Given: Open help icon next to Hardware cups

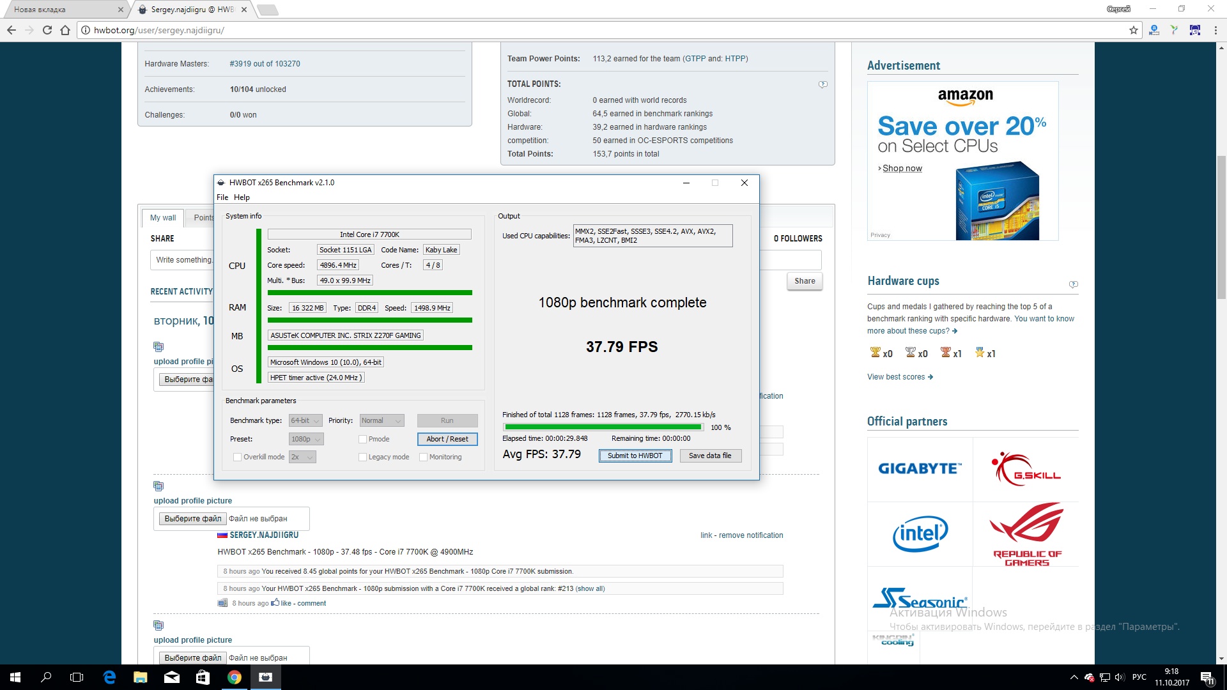Looking at the screenshot, I should point(1074,284).
